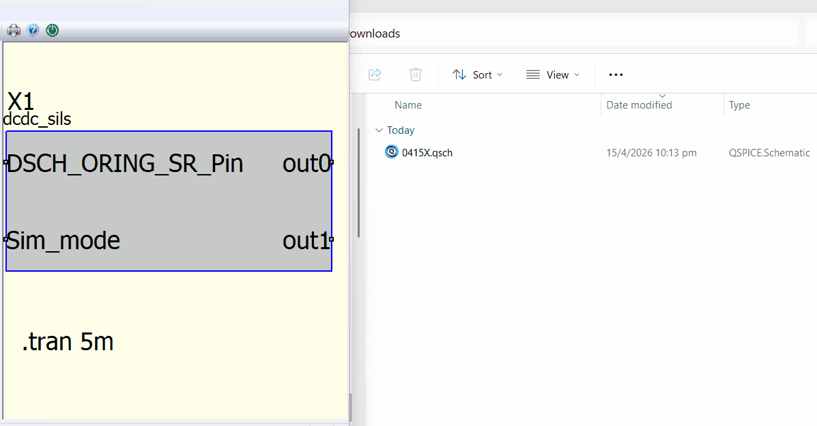Select the DSCH_ORING_SR_Pin pin label

point(125,164)
